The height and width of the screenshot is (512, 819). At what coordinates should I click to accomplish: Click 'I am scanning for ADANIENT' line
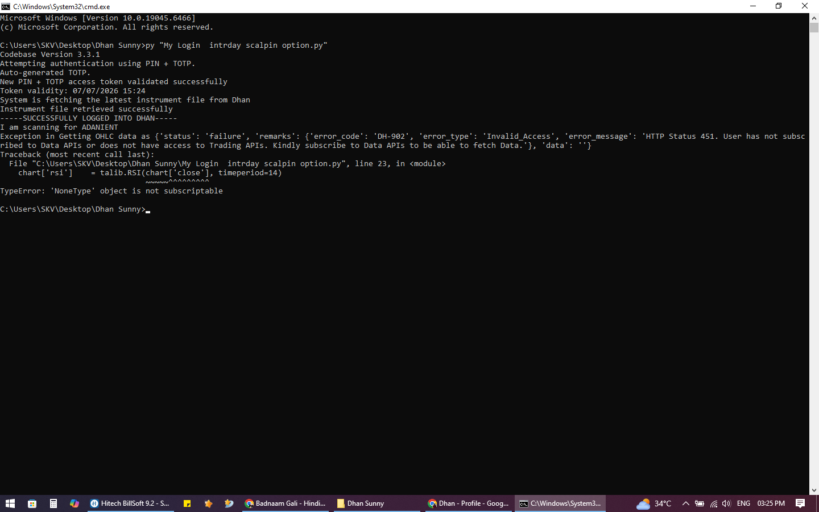coord(59,127)
